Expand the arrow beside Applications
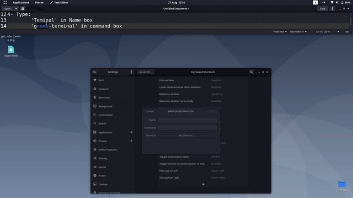 pos(131,132)
